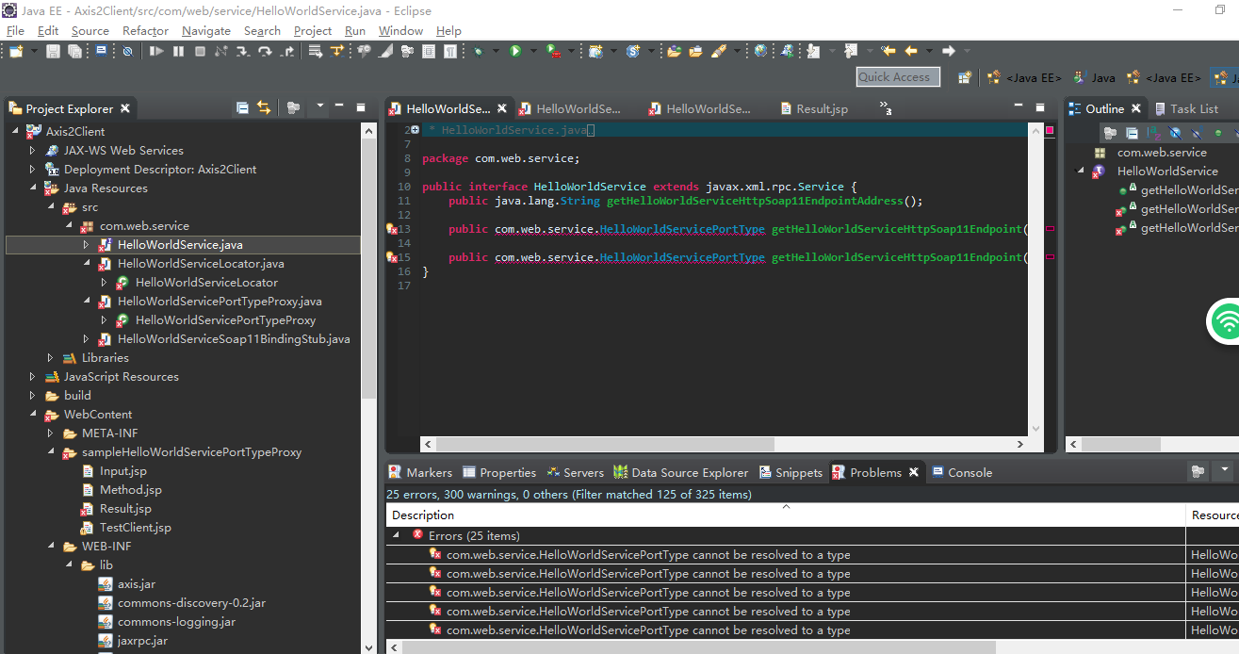Collapse the Java Resources node

[32, 188]
